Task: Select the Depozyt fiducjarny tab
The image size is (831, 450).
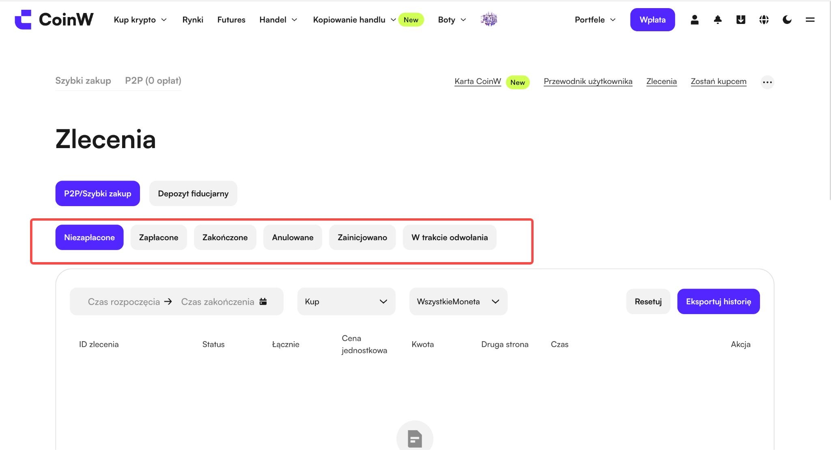Action: (193, 194)
